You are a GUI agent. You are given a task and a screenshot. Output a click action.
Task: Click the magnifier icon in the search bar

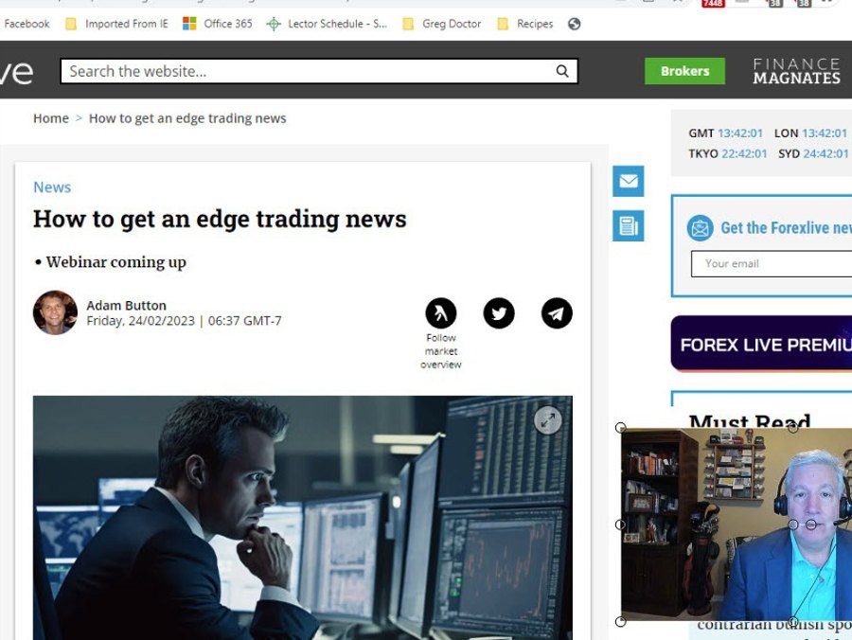tap(562, 71)
